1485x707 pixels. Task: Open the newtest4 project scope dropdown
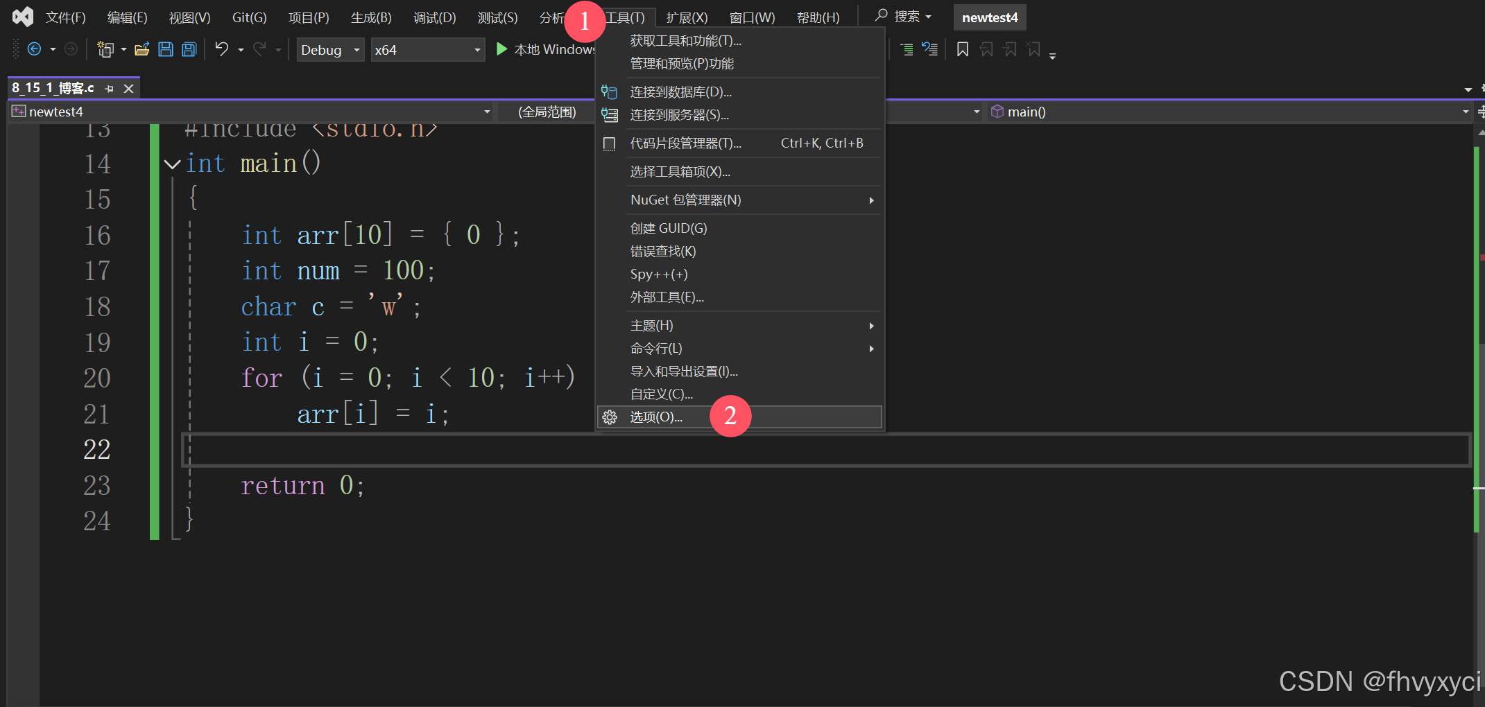tap(487, 112)
